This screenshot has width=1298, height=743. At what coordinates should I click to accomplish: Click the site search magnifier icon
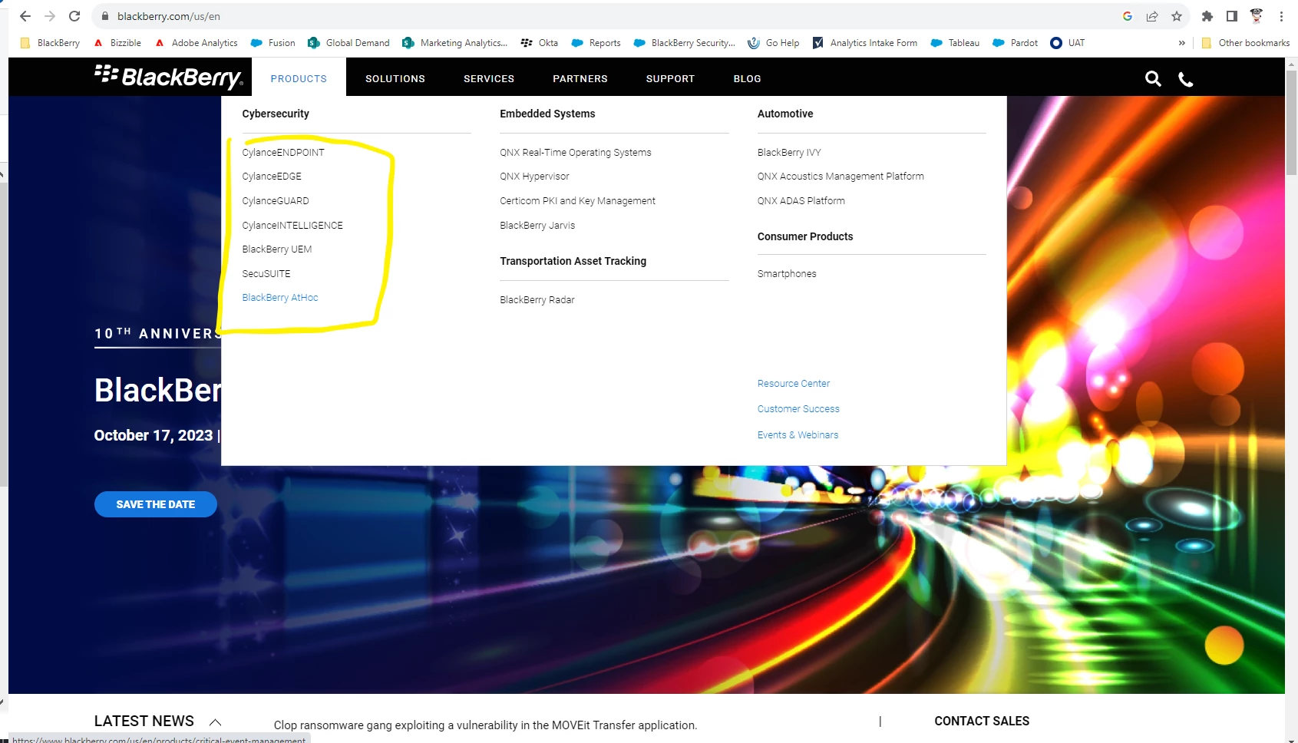(x=1153, y=79)
